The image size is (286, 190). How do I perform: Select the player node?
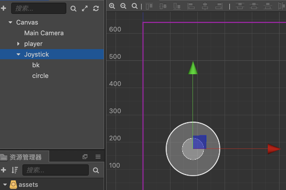click(x=33, y=44)
